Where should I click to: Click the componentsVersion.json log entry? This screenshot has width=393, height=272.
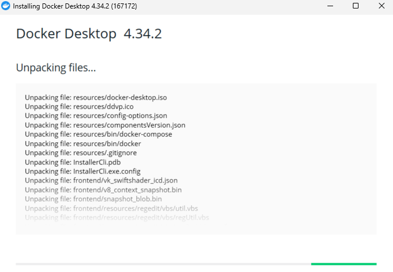pos(105,125)
